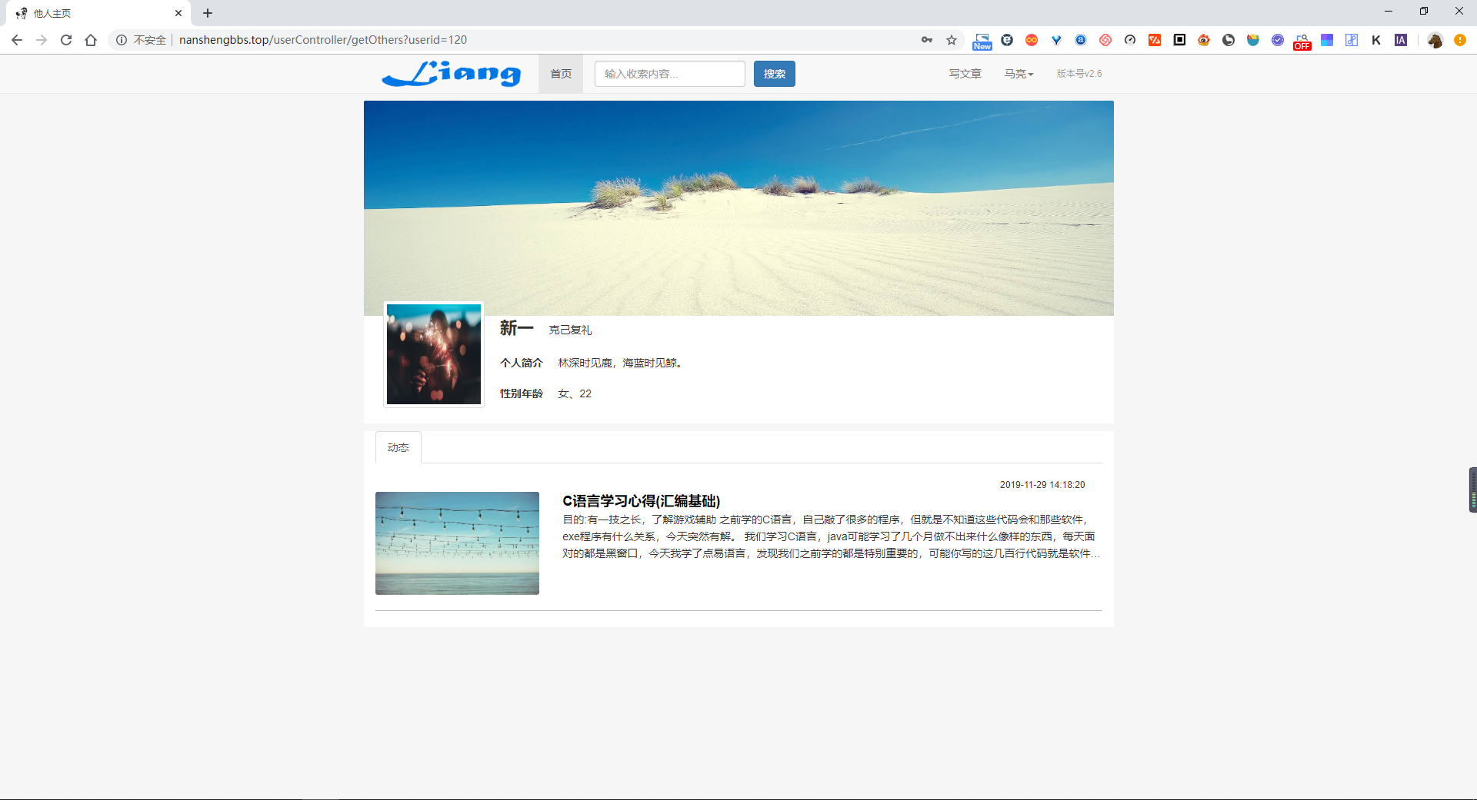The width and height of the screenshot is (1477, 800).
Task: Click the browser forward arrow
Action: pos(42,40)
